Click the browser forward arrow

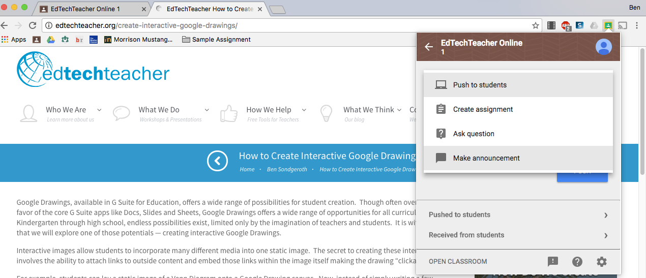pos(18,25)
